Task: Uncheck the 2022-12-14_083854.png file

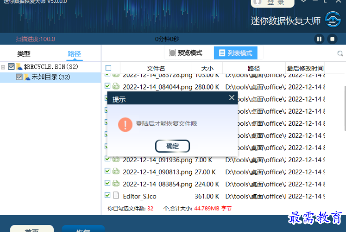Action: (x=108, y=183)
